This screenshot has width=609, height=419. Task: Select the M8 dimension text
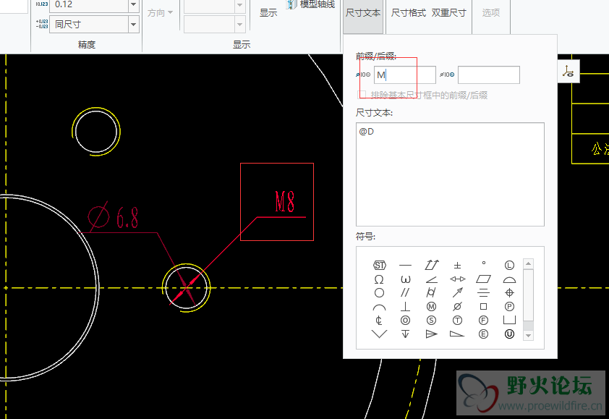[x=285, y=202]
